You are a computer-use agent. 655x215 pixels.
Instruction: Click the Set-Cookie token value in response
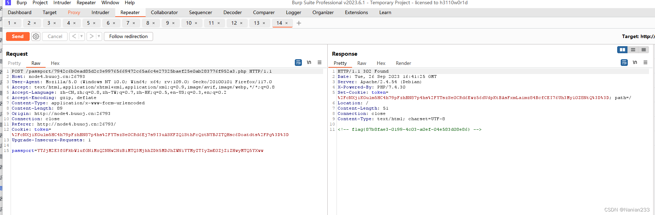tap(474, 98)
